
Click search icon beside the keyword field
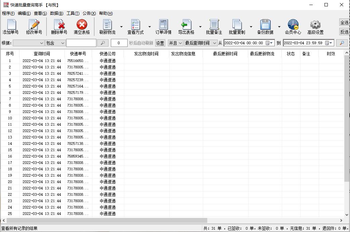tap(103, 43)
